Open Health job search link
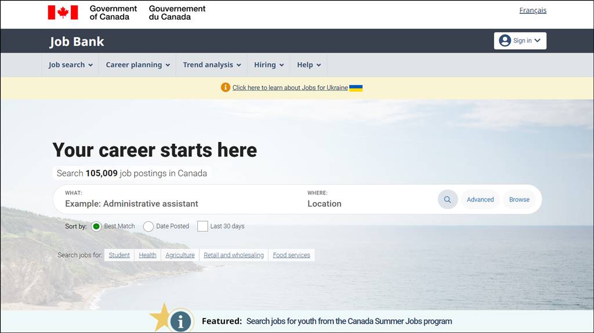The height and width of the screenshot is (333, 594). [x=147, y=255]
